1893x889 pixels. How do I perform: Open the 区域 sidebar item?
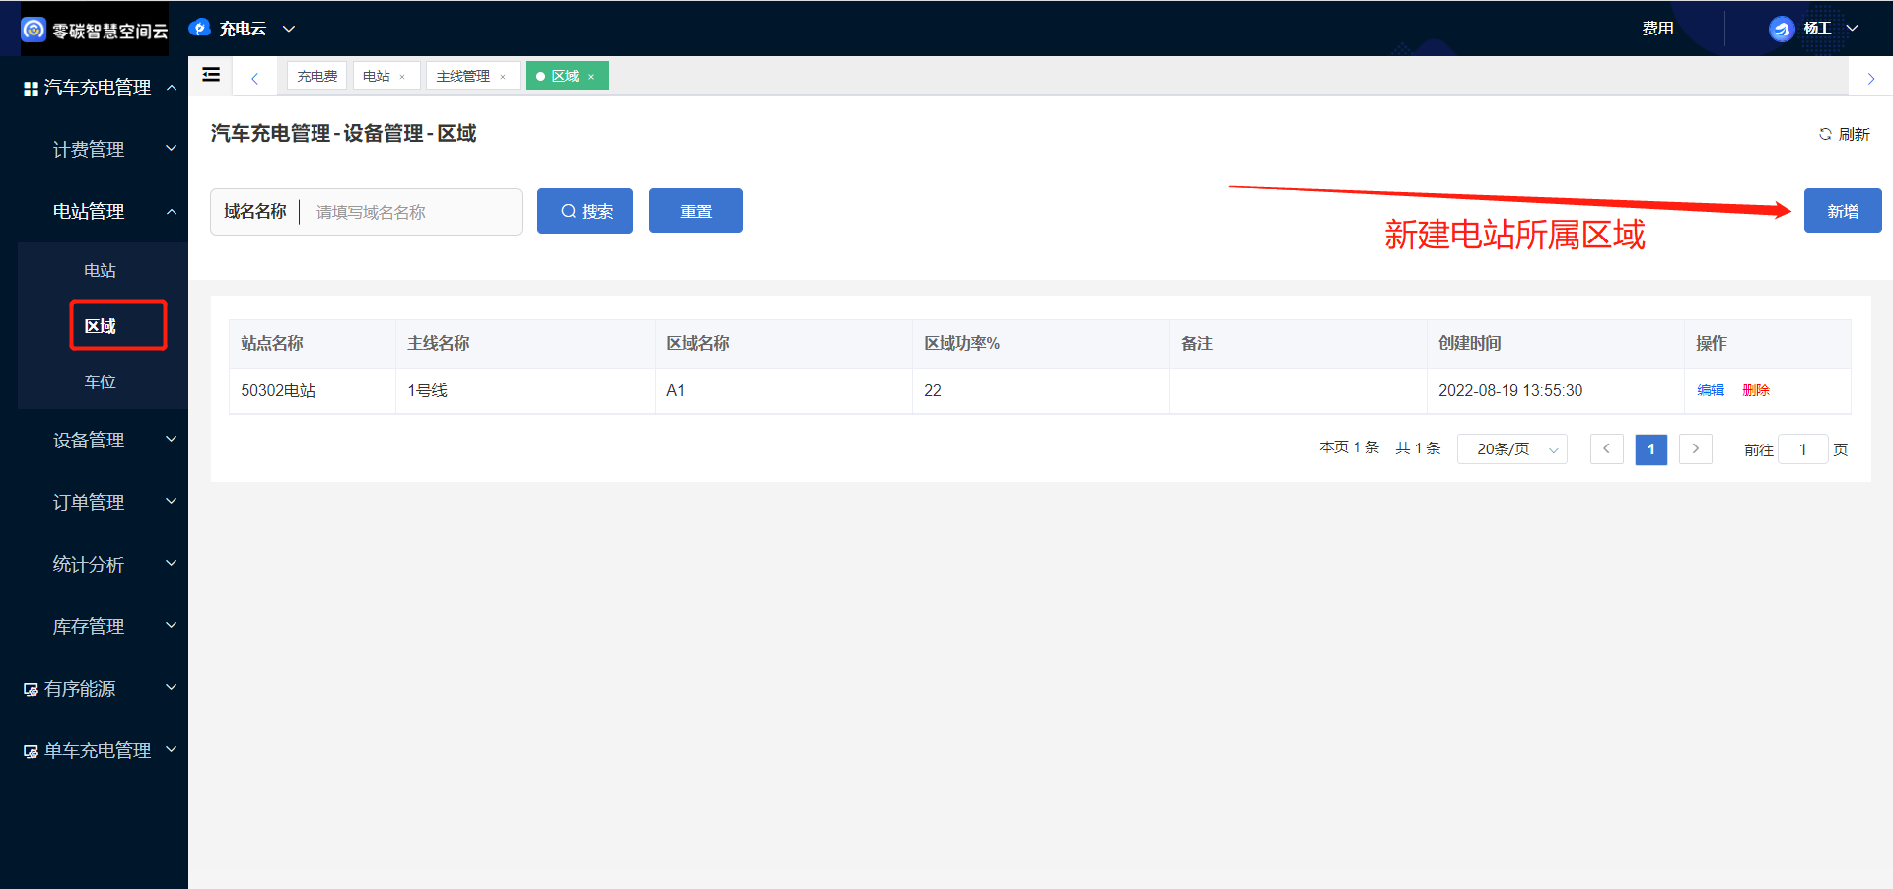click(100, 326)
